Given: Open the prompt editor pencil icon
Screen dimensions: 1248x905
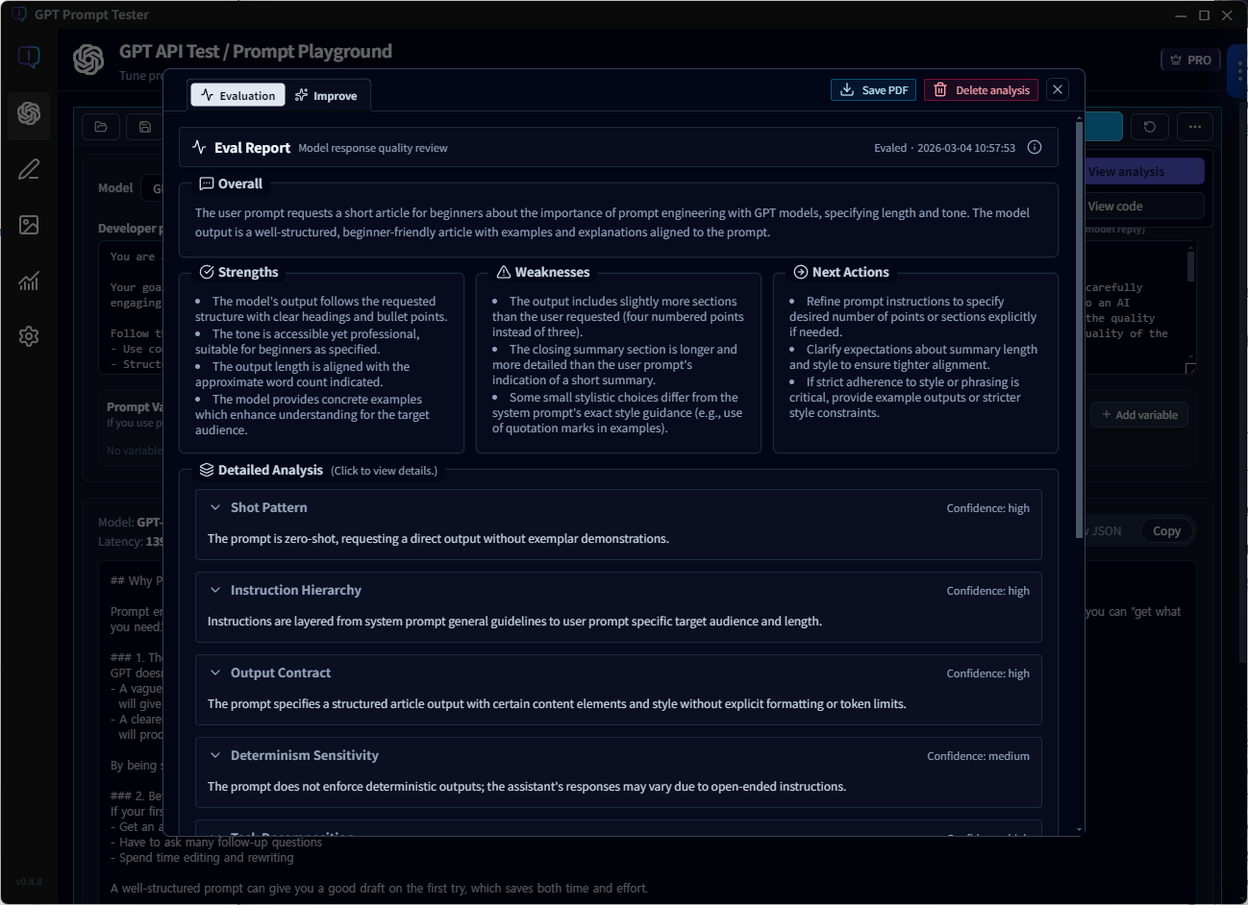Looking at the screenshot, I should [28, 169].
